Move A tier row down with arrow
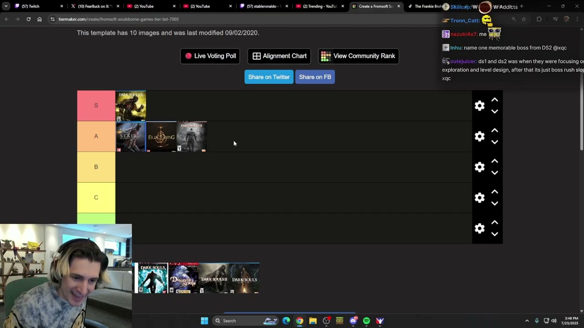The height and width of the screenshot is (328, 584). coord(495,142)
